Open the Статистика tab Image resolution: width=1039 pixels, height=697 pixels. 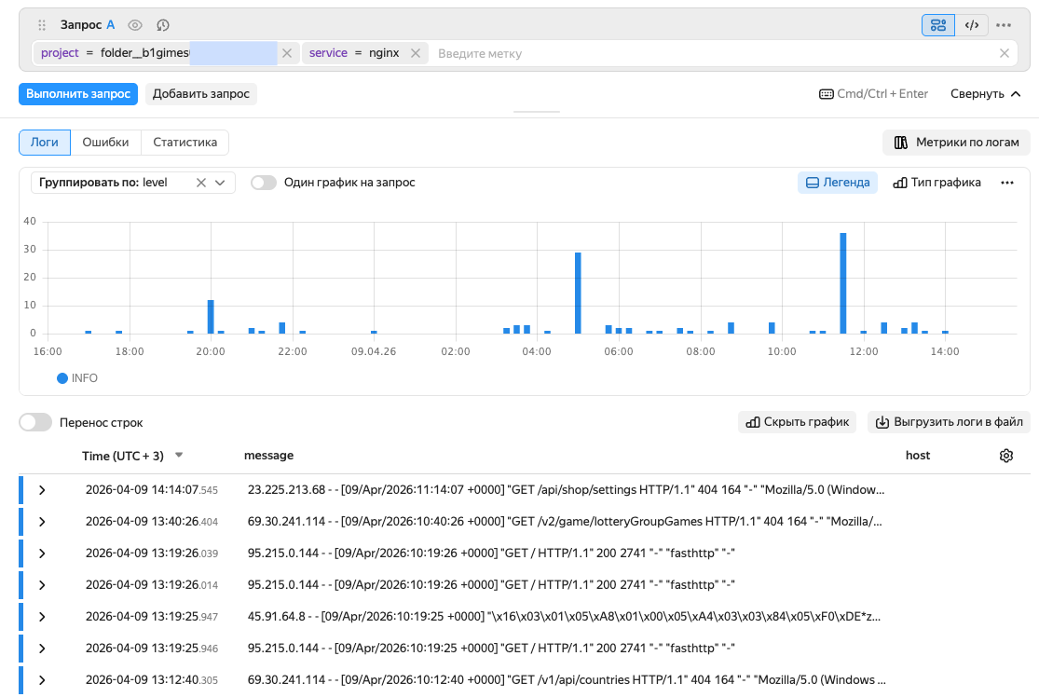pos(185,143)
